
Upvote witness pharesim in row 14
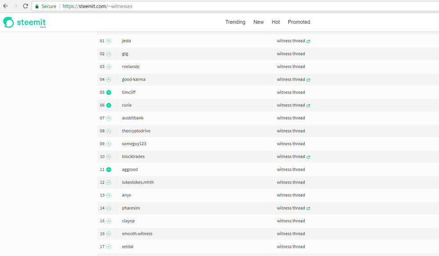[x=109, y=208]
